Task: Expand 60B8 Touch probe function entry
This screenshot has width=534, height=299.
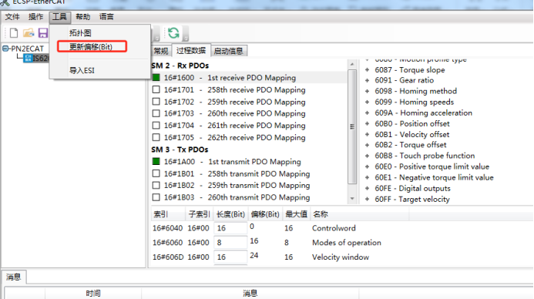Action: click(367, 156)
